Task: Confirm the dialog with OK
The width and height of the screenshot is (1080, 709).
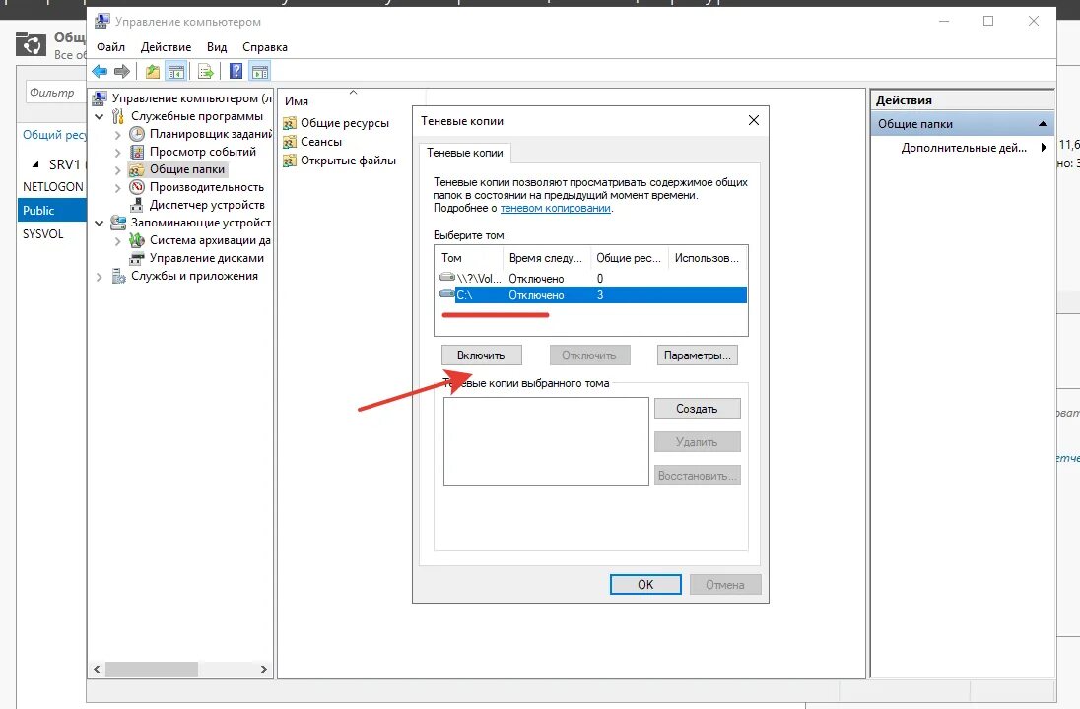Action: tap(645, 584)
